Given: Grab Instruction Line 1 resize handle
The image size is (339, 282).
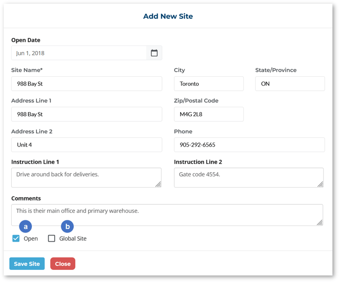Looking at the screenshot, I should pyautogui.click(x=158, y=184).
